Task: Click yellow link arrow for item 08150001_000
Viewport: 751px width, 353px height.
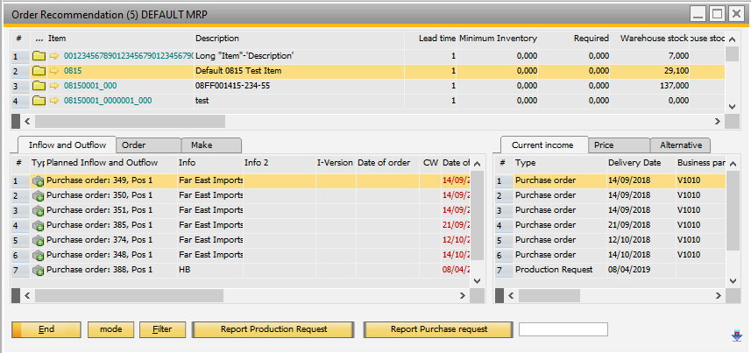Action: pos(54,86)
